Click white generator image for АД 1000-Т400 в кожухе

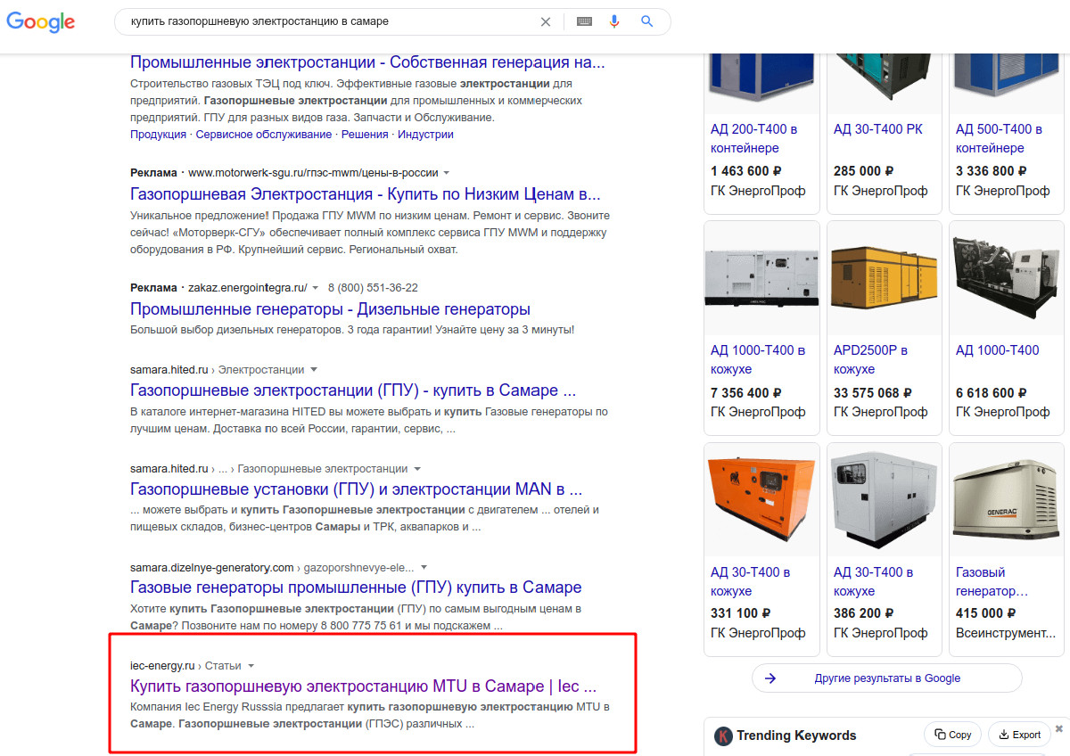[761, 278]
